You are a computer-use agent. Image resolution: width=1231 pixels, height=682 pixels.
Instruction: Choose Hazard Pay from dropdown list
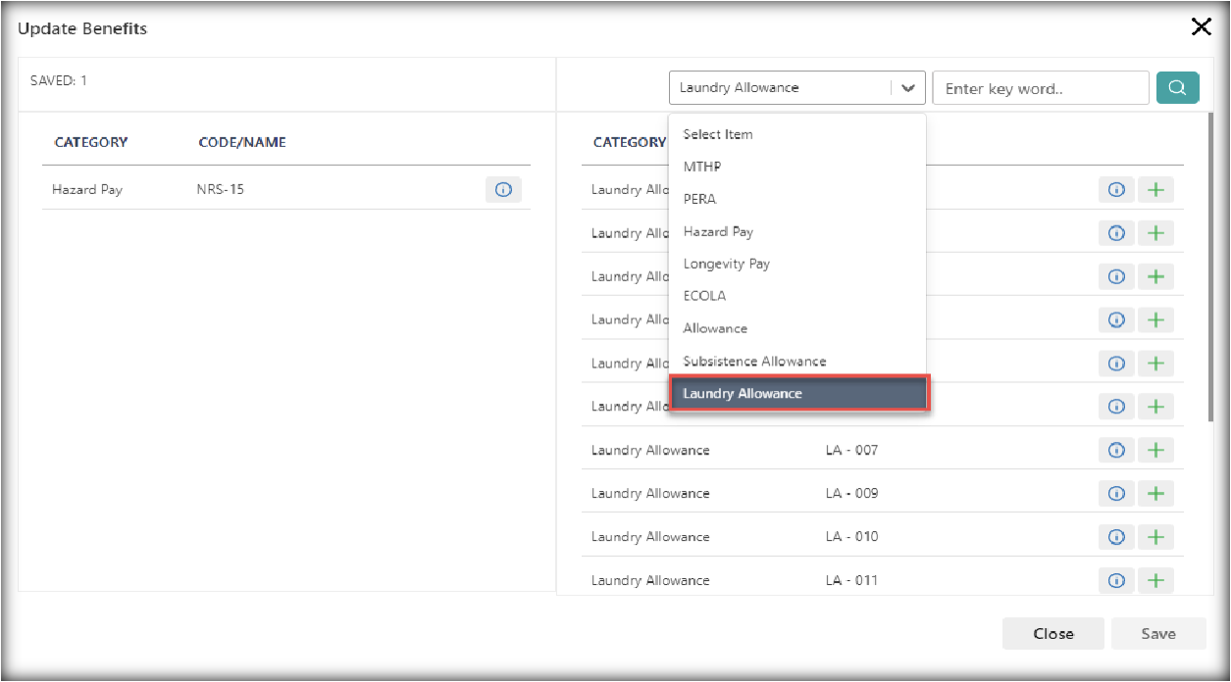click(x=718, y=232)
